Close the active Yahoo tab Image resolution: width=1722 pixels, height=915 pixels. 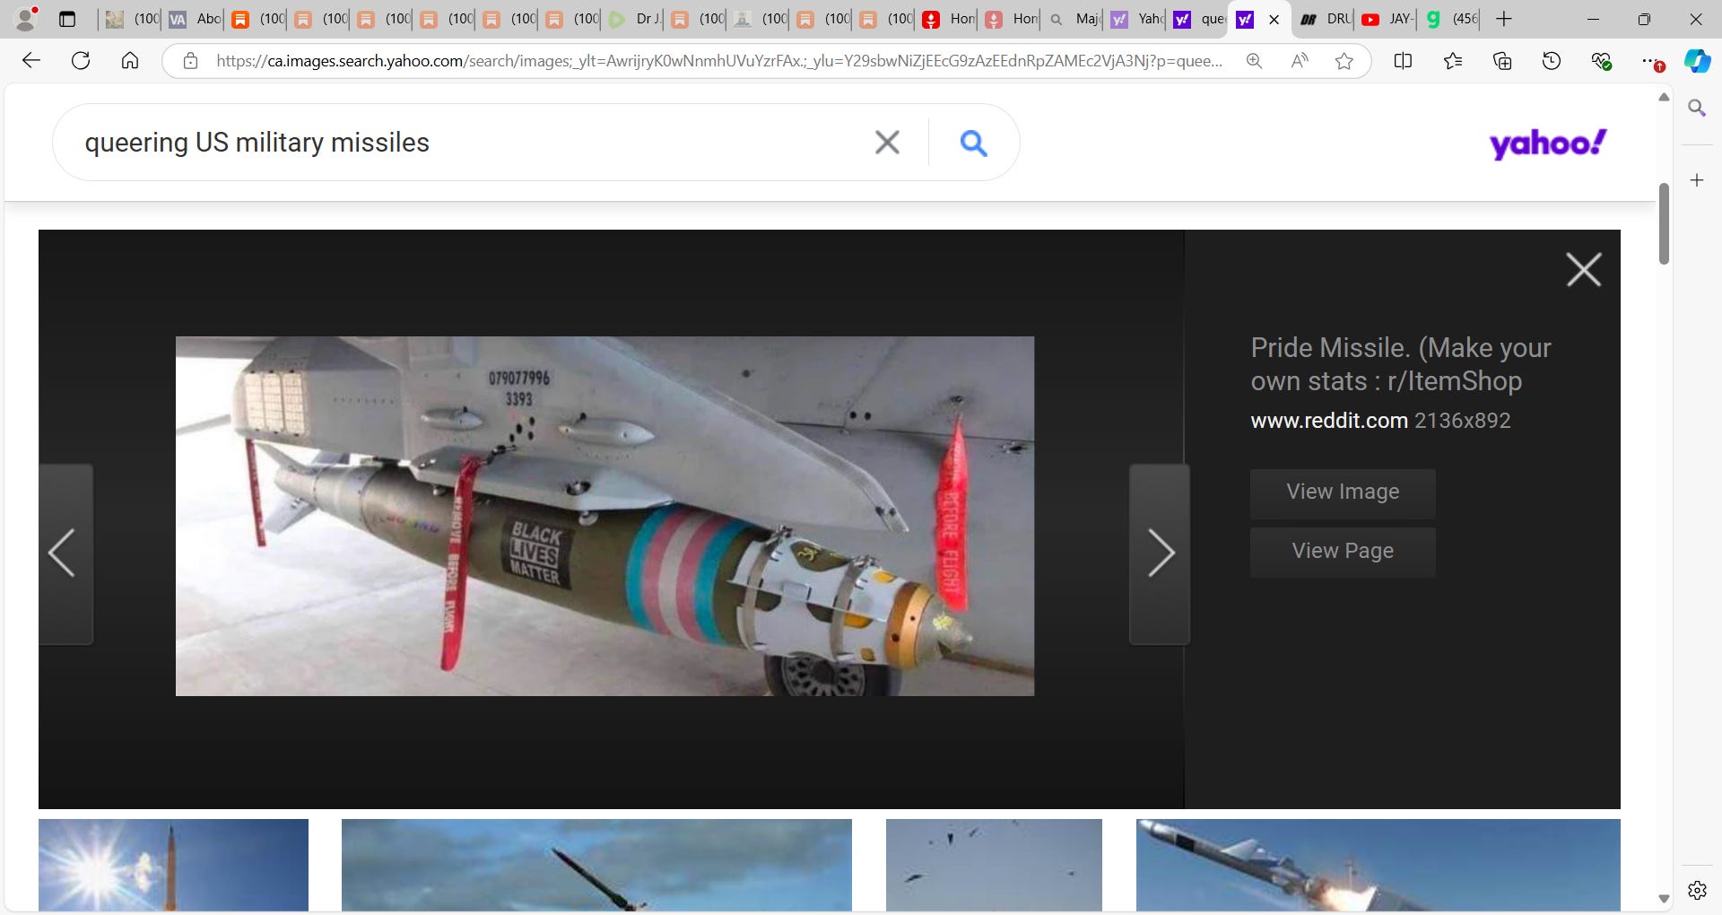click(1274, 20)
